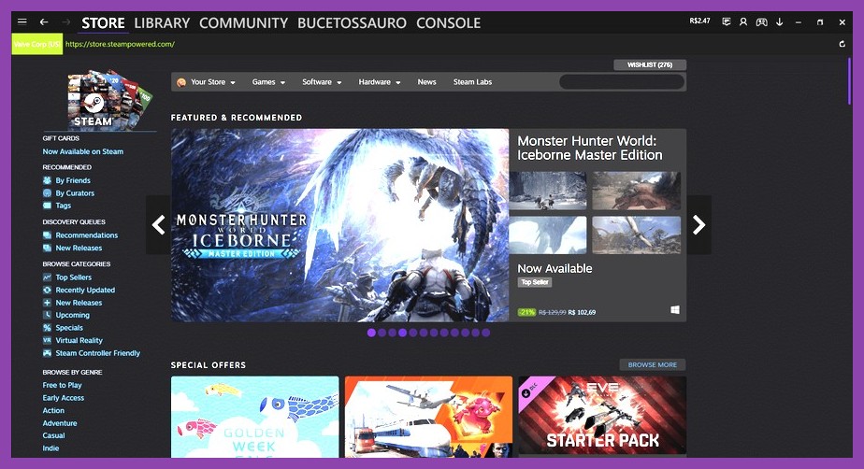Click the page scrollbar thumb at the right edge
The image size is (864, 469).
[x=849, y=81]
